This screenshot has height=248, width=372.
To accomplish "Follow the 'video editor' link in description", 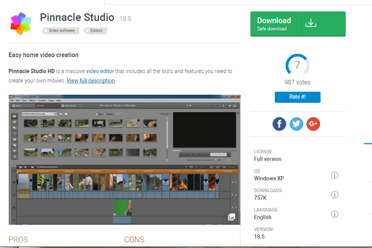I will coord(100,71).
